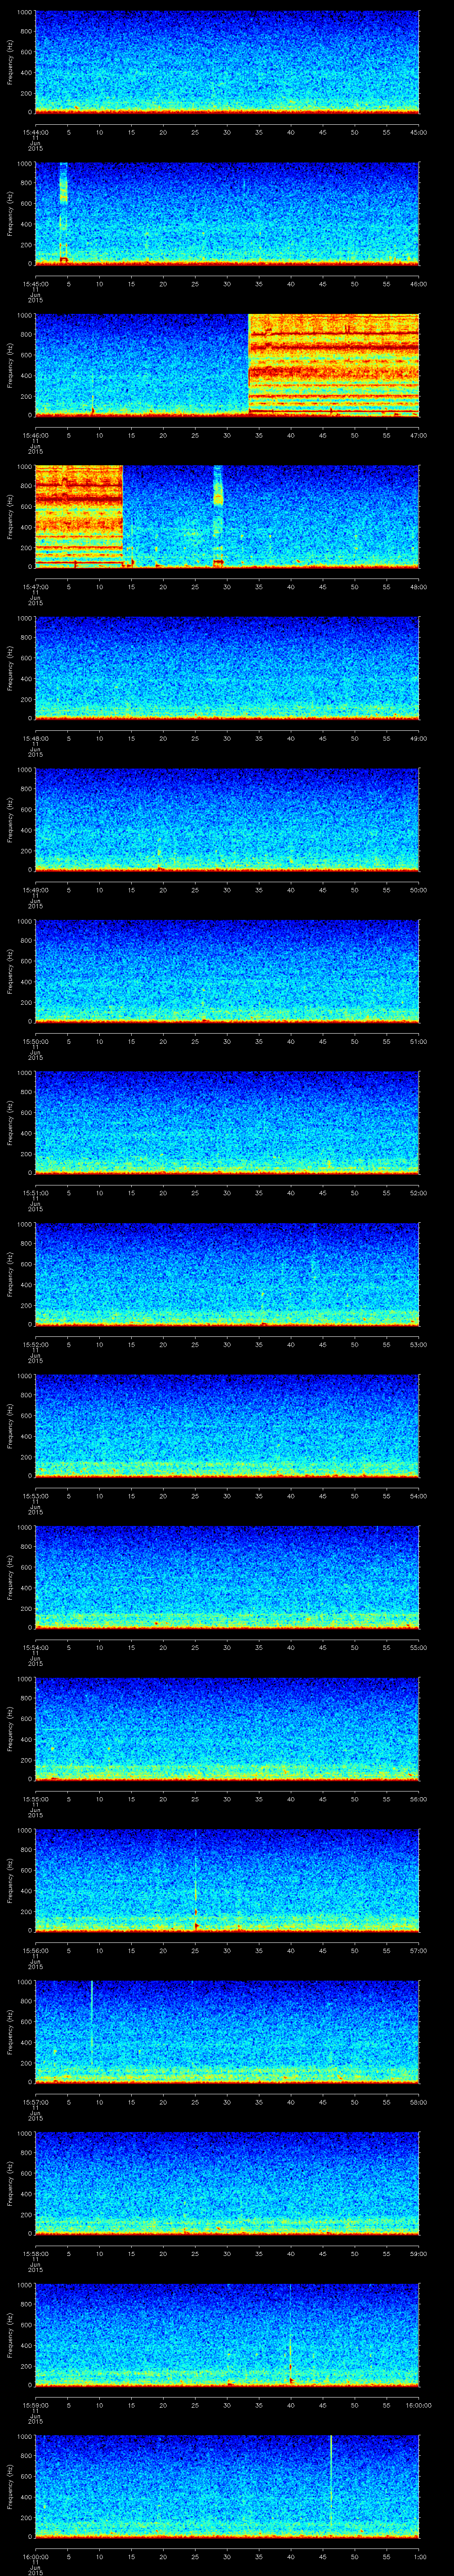The height and width of the screenshot is (2576, 454).
Task: Click the 15:52:00 start time label
Action: coord(35,1345)
